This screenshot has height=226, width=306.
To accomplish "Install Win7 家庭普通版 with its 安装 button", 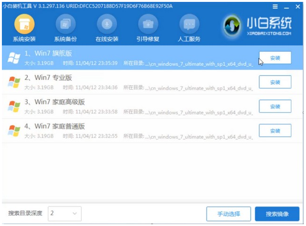I will click(x=275, y=130).
